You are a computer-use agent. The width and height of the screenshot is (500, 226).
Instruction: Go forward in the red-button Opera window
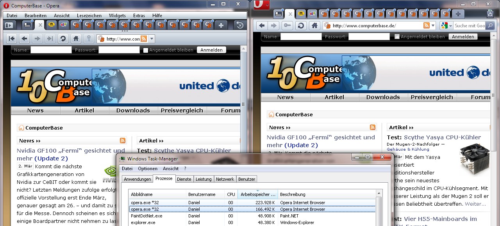(x=274, y=25)
